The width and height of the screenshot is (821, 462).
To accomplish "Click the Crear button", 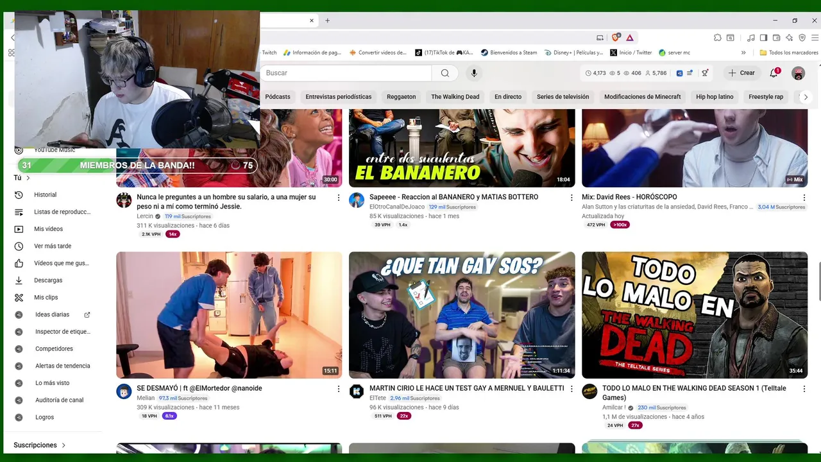I will point(741,73).
